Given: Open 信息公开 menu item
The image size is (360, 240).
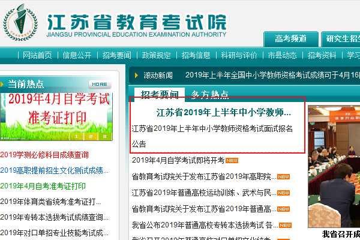Looking at the screenshot, I should (x=77, y=55).
